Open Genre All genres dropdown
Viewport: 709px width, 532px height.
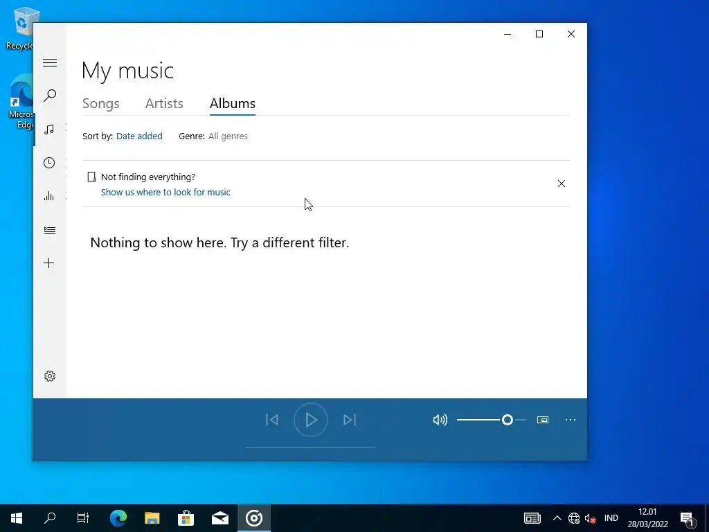point(228,136)
